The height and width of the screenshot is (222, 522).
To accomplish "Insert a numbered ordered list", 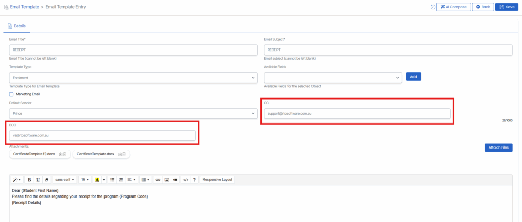I will 121,180.
